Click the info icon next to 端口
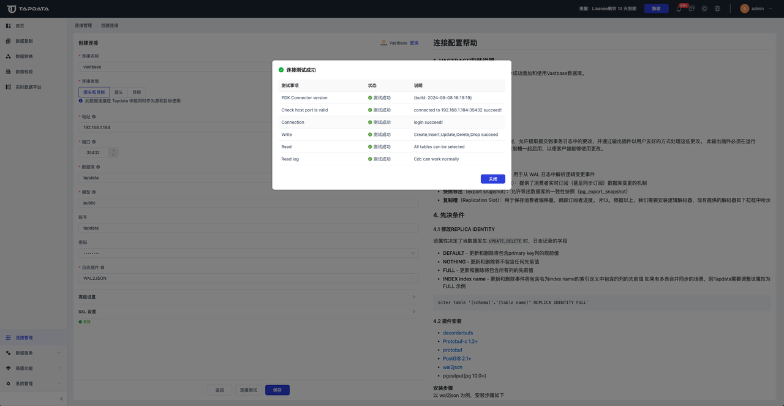Viewport: 784px width, 406px height. click(x=94, y=141)
